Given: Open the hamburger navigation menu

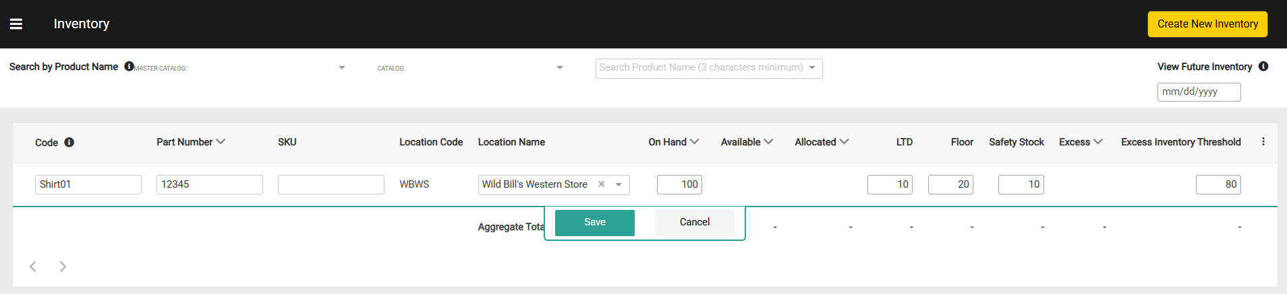Looking at the screenshot, I should (16, 24).
